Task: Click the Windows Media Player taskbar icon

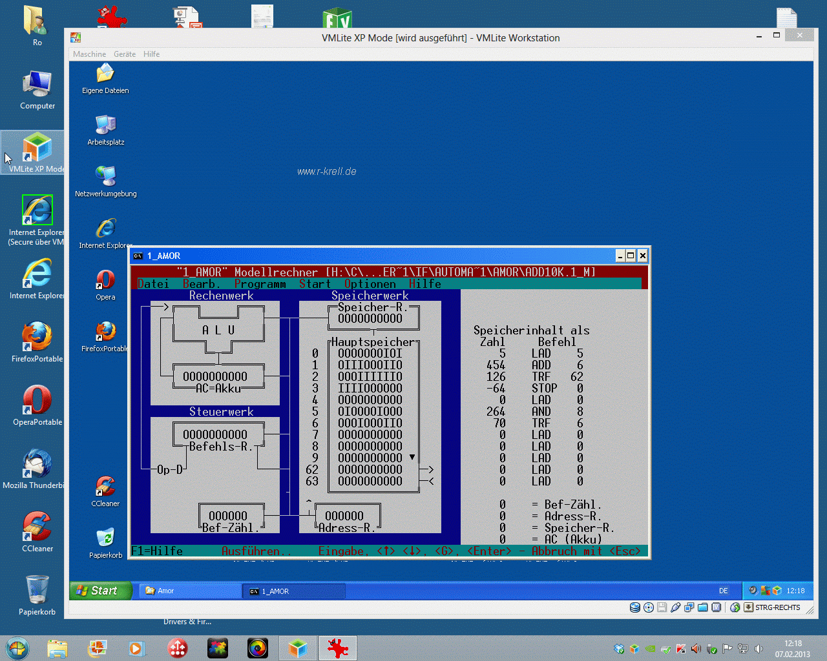Action: point(136,648)
